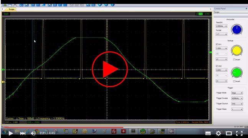Click the red cross taskbar icon
Image resolution: width=248 pixels, height=138 pixels.
click(x=123, y=131)
